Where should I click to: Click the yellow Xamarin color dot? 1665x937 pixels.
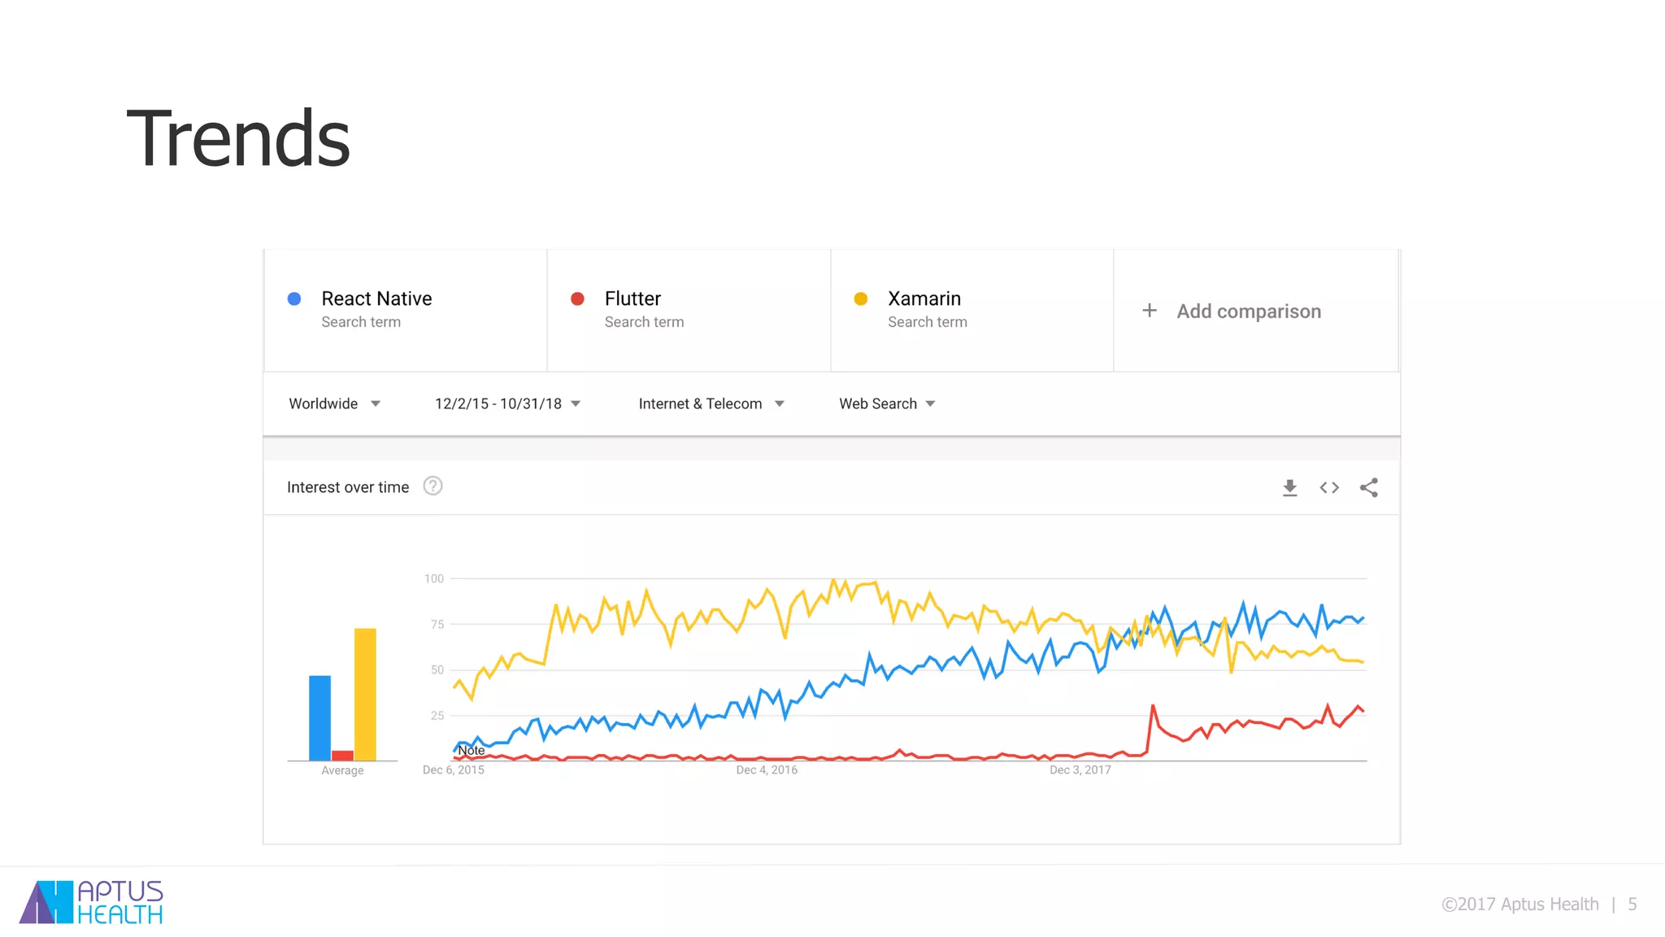[x=861, y=299]
